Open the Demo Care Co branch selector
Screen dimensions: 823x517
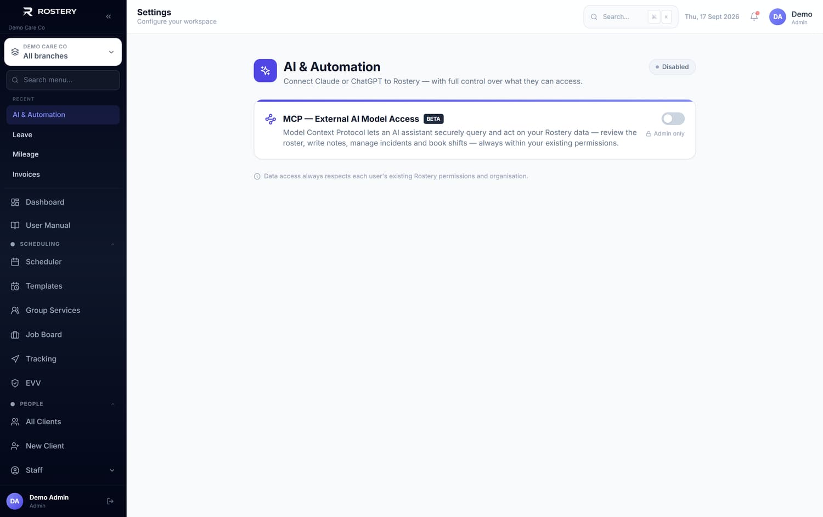[63, 52]
